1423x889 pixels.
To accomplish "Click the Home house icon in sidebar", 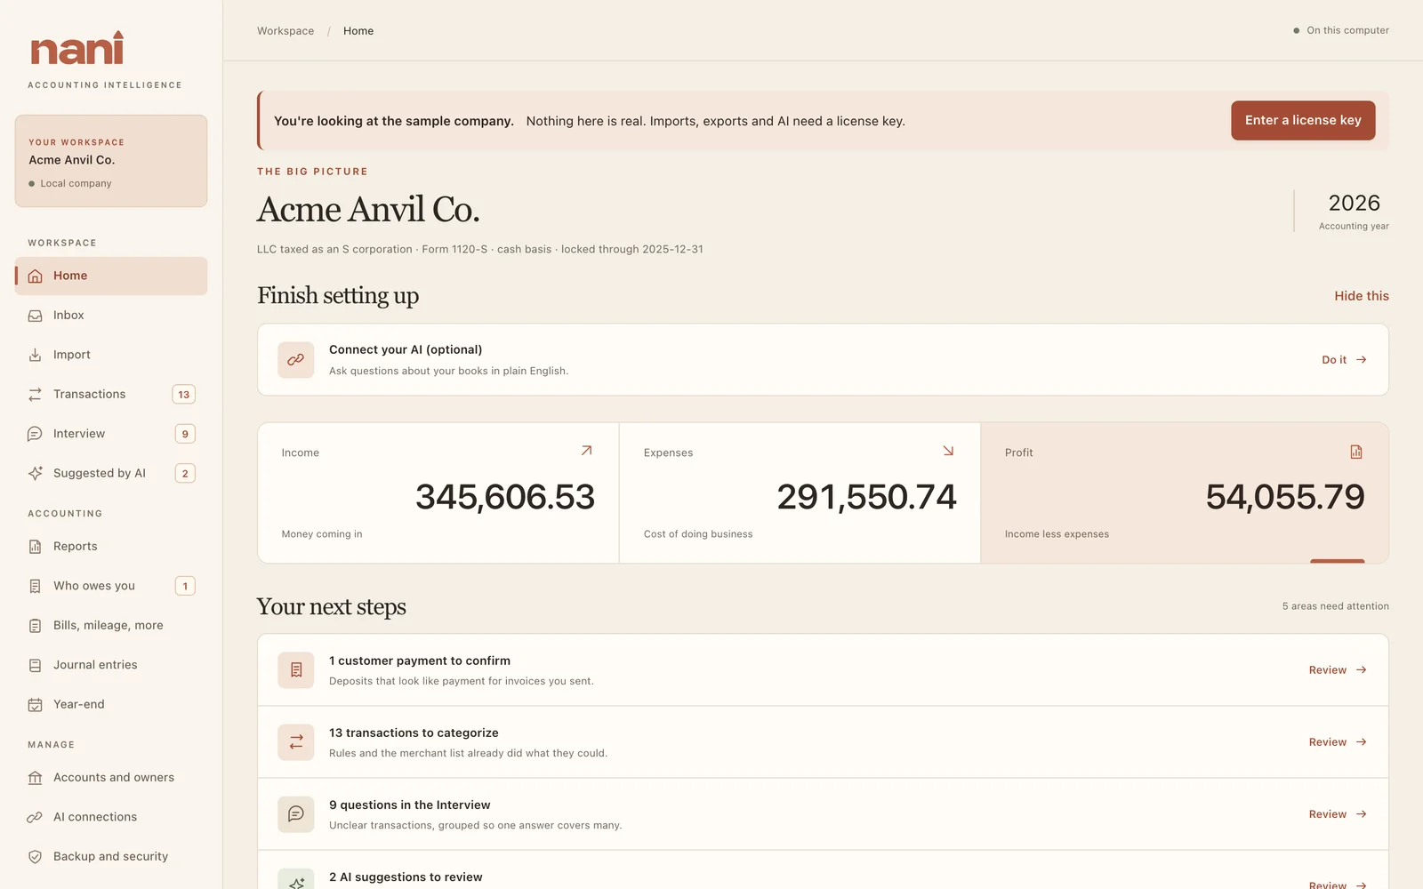I will 36,276.
